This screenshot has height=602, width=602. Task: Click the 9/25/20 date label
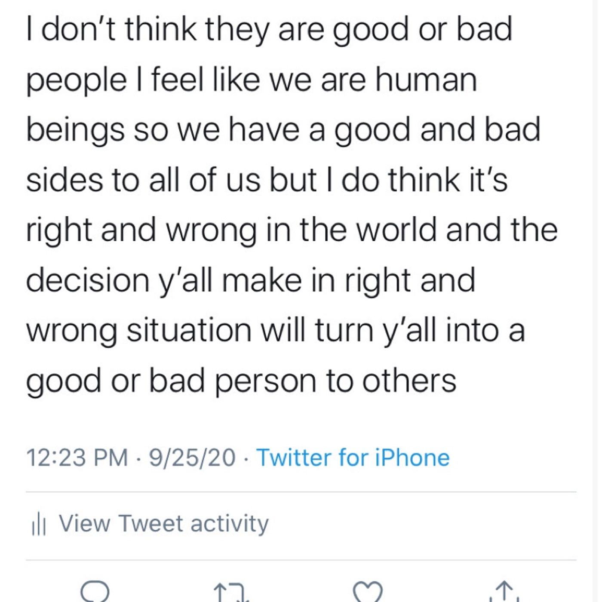point(192,457)
